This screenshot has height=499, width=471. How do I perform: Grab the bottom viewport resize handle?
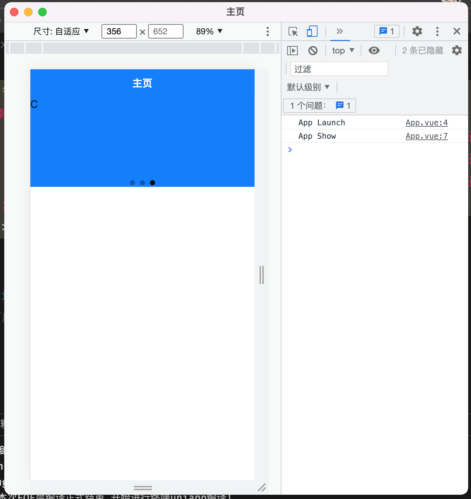143,488
